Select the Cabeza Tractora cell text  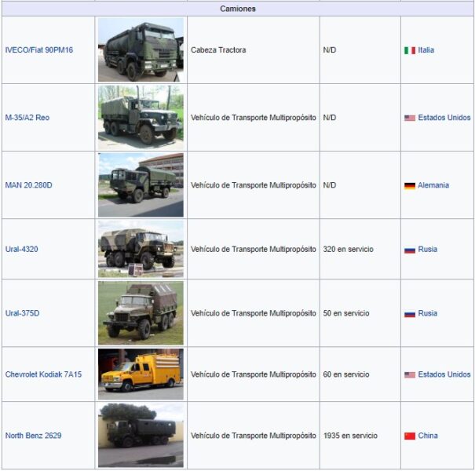(x=218, y=50)
